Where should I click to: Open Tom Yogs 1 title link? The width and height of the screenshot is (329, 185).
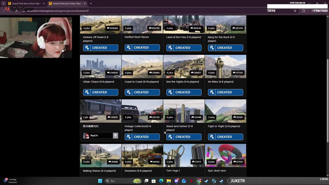pyautogui.click(x=173, y=171)
